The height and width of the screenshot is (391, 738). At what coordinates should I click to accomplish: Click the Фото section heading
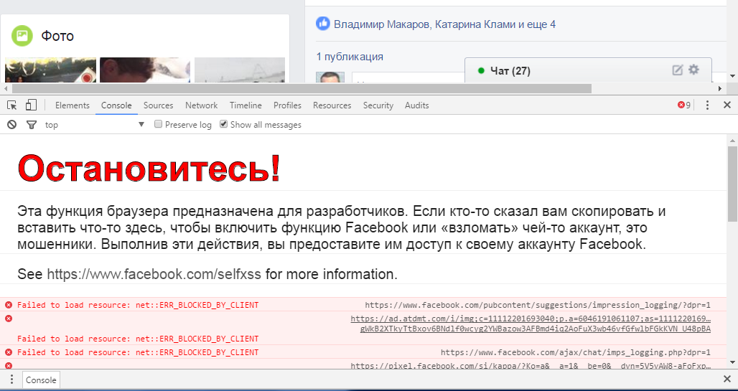[x=57, y=36]
